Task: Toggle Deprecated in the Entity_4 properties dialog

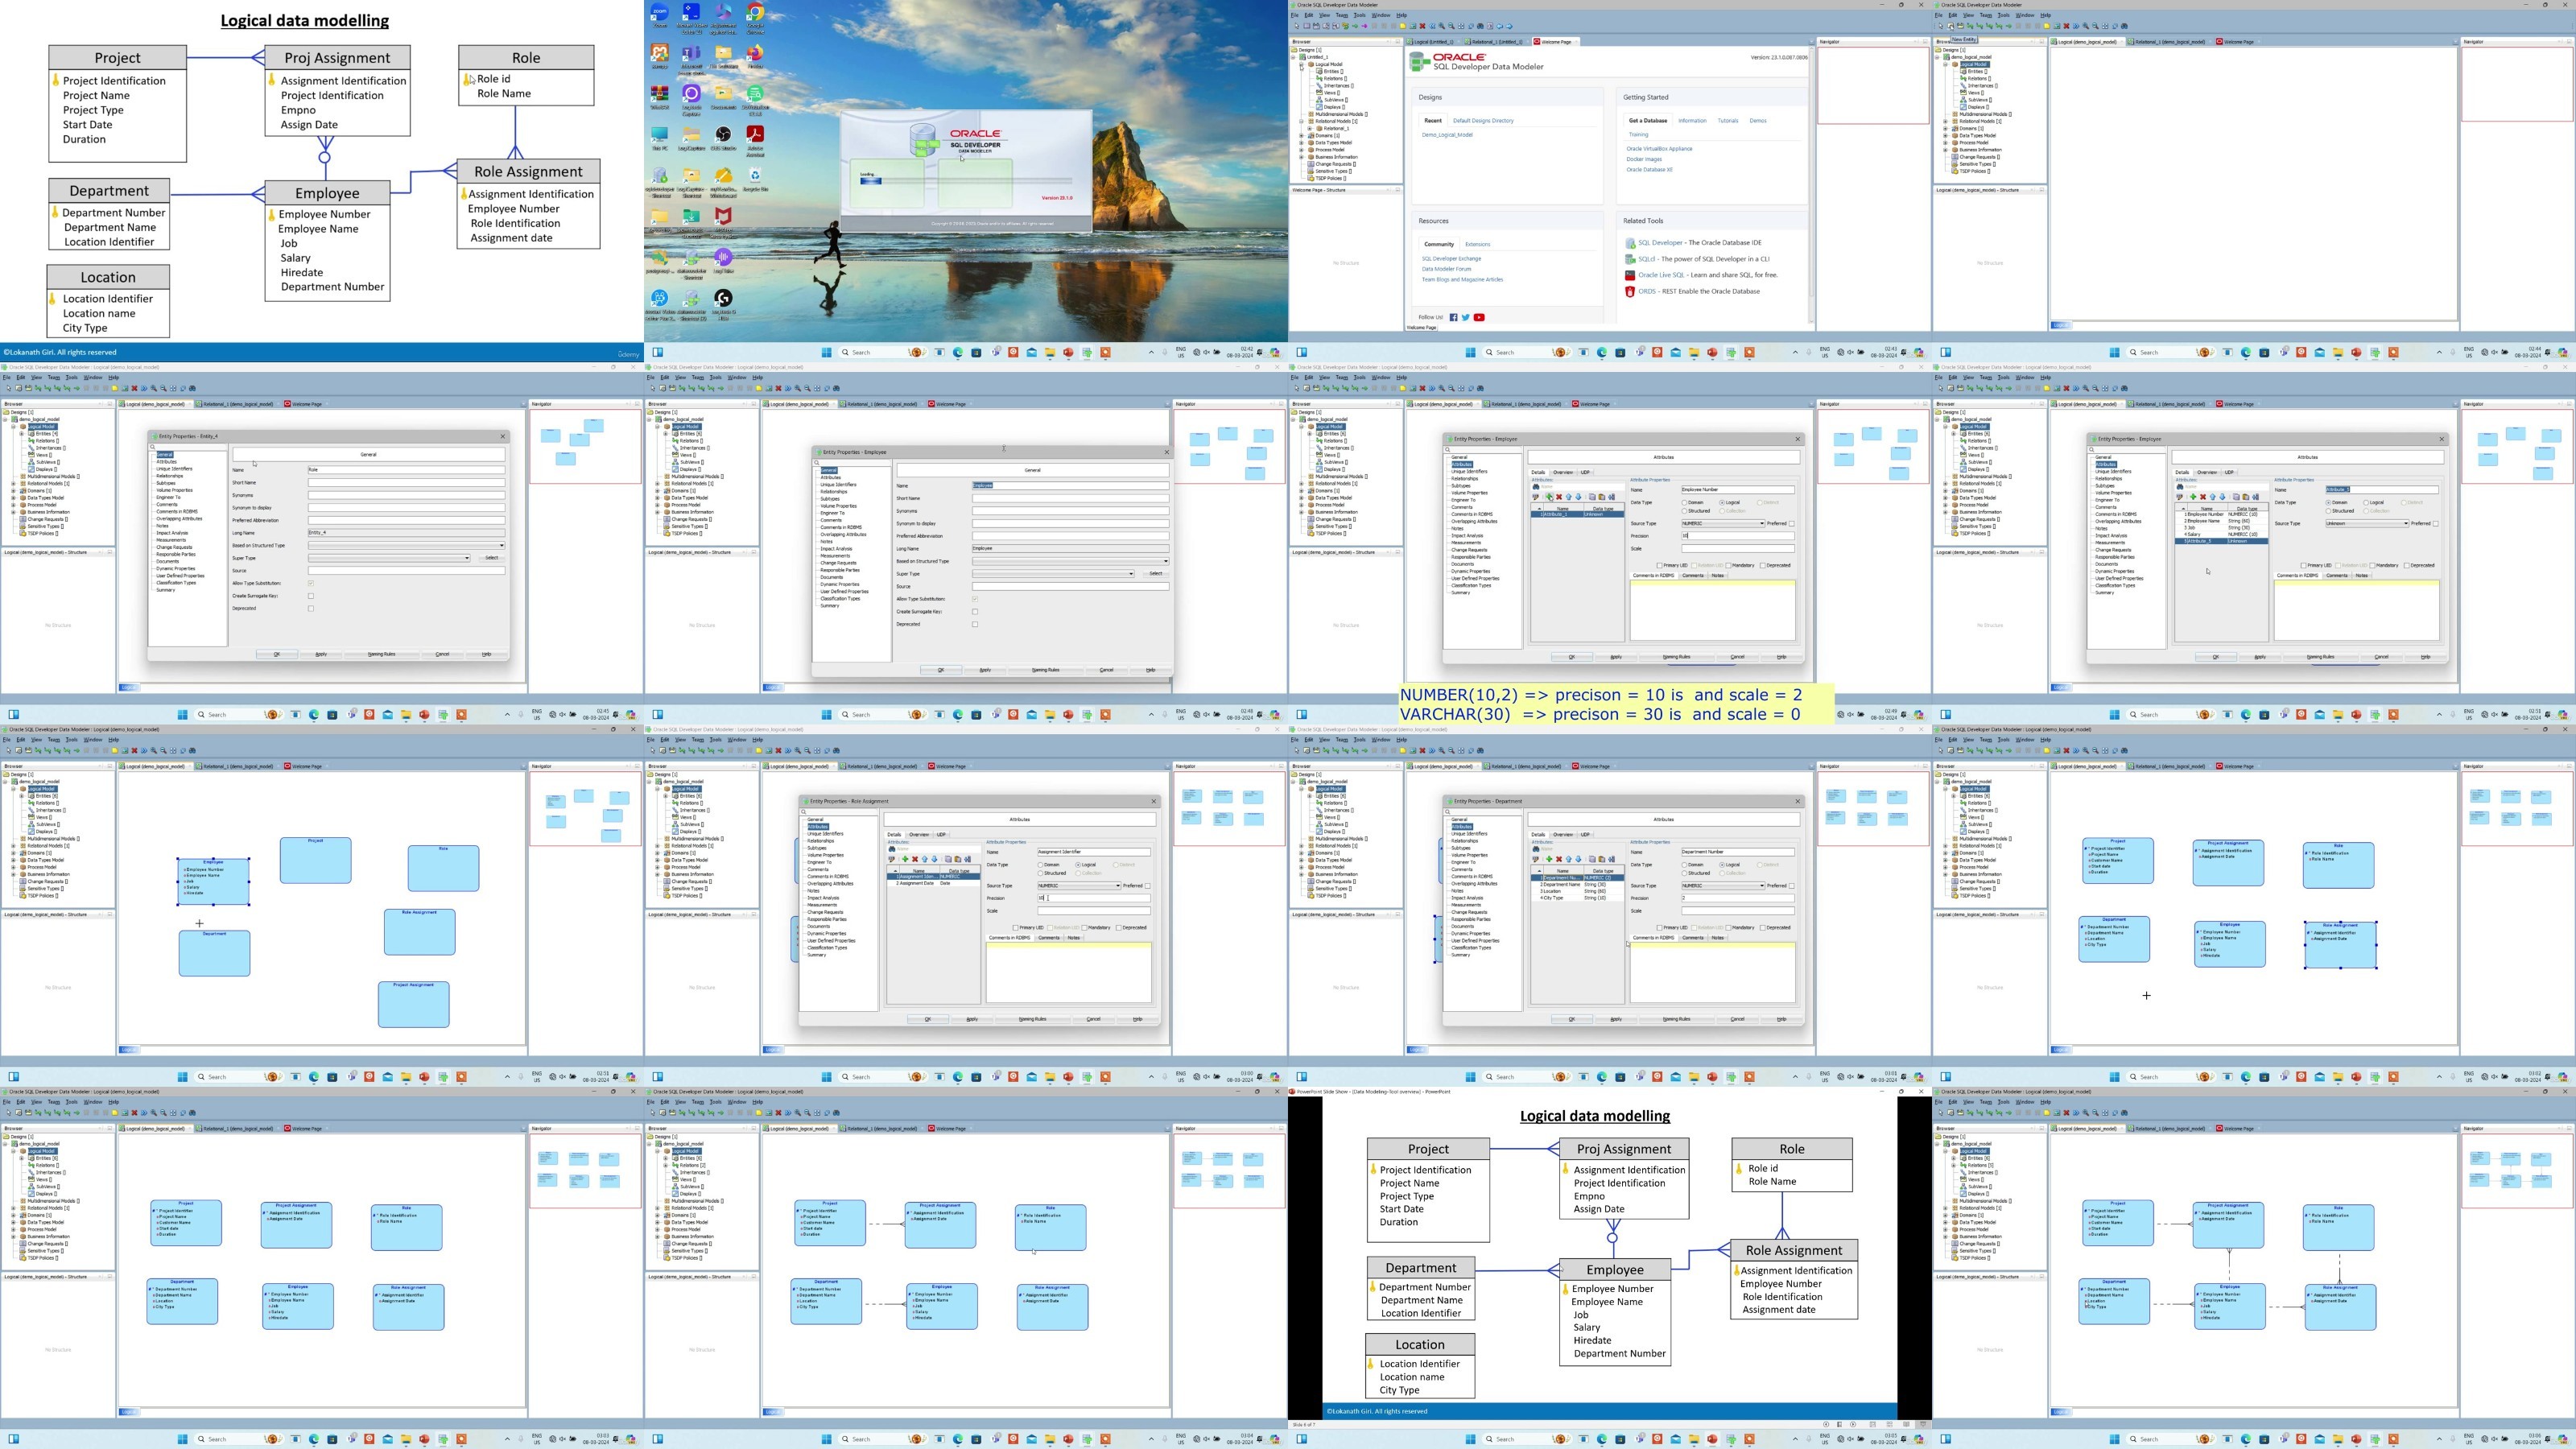Action: (x=311, y=608)
